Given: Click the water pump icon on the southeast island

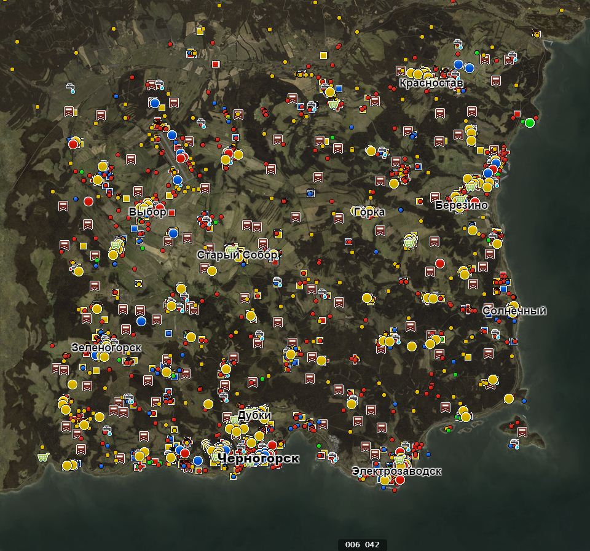Looking at the screenshot, I should pos(514,444).
